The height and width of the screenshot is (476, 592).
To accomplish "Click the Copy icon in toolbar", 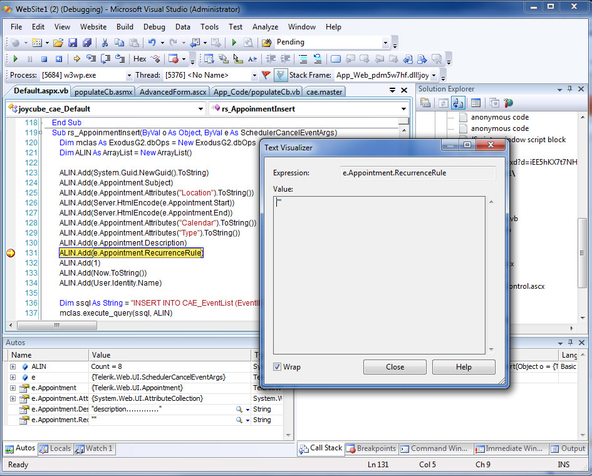I will pos(119,43).
